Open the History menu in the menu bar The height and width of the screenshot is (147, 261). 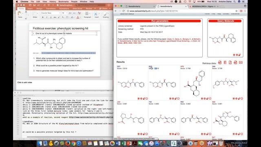53,2
